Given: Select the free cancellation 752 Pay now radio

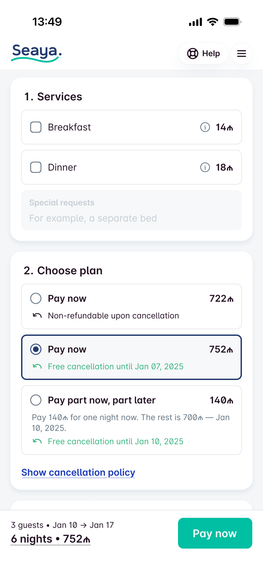Looking at the screenshot, I should pyautogui.click(x=36, y=349).
